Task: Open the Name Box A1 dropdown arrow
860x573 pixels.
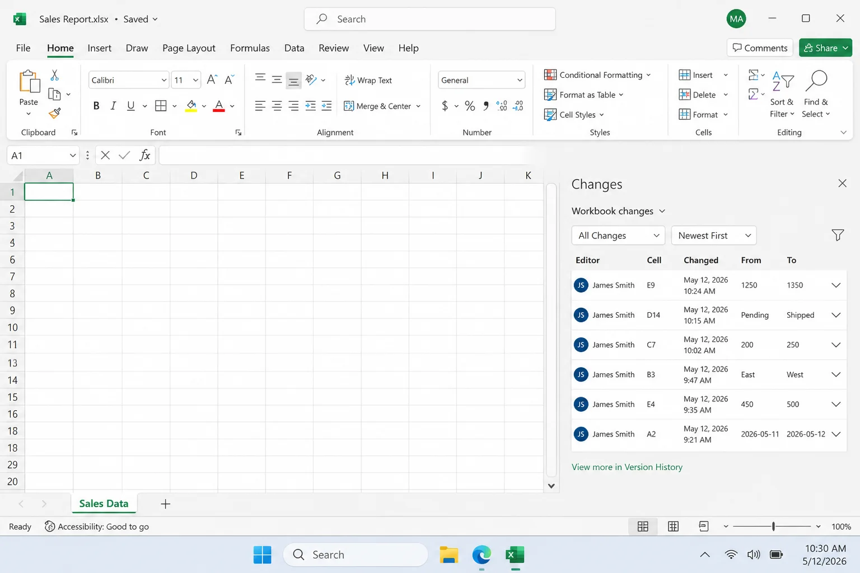Action: 72,155
